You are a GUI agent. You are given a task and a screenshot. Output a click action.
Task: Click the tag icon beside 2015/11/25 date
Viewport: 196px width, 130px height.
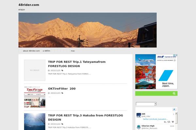pos(62,71)
